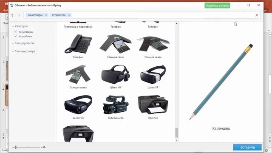The height and width of the screenshot is (153, 272).
Task: Select the Видеокамера thumbnail
Action: (x=116, y=105)
